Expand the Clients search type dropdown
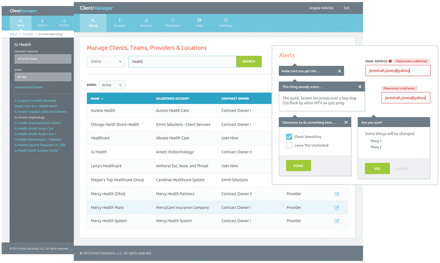 point(106,62)
